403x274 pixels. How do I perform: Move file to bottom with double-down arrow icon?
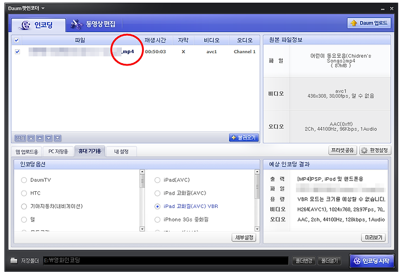pyautogui.click(x=58, y=138)
